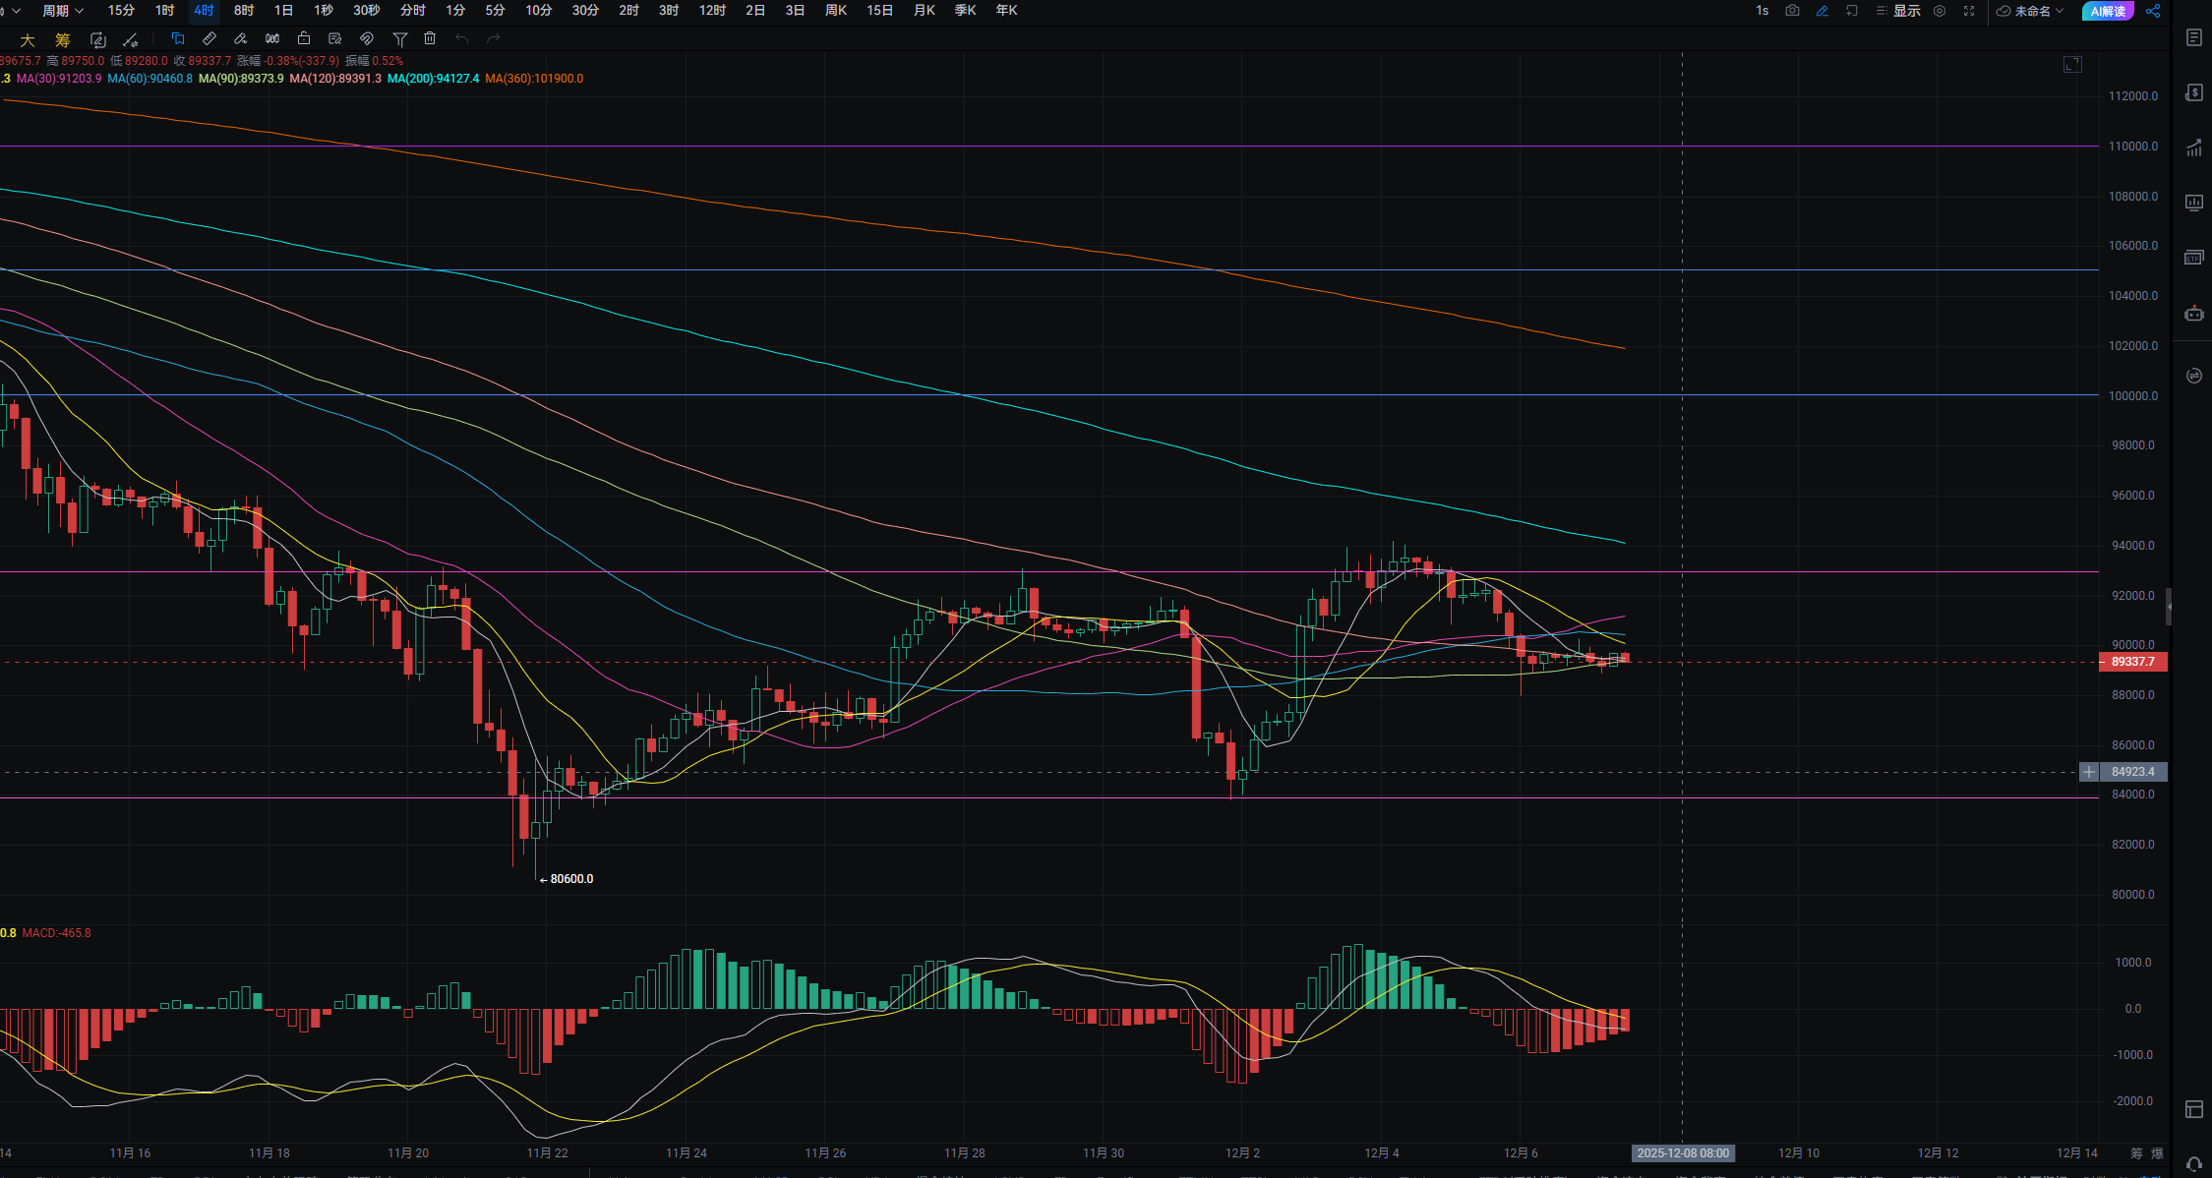Click the 84923.4 price label plus button
This screenshot has width=2212, height=1178.
pyautogui.click(x=2089, y=772)
